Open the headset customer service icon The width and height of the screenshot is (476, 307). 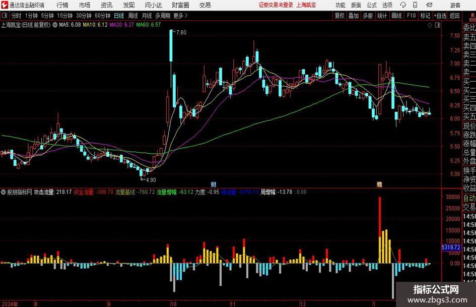coord(403,5)
